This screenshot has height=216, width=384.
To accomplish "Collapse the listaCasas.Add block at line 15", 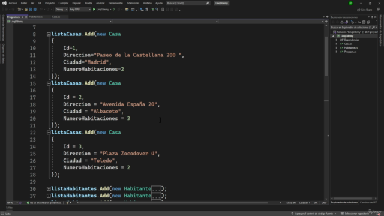I will (x=49, y=83).
